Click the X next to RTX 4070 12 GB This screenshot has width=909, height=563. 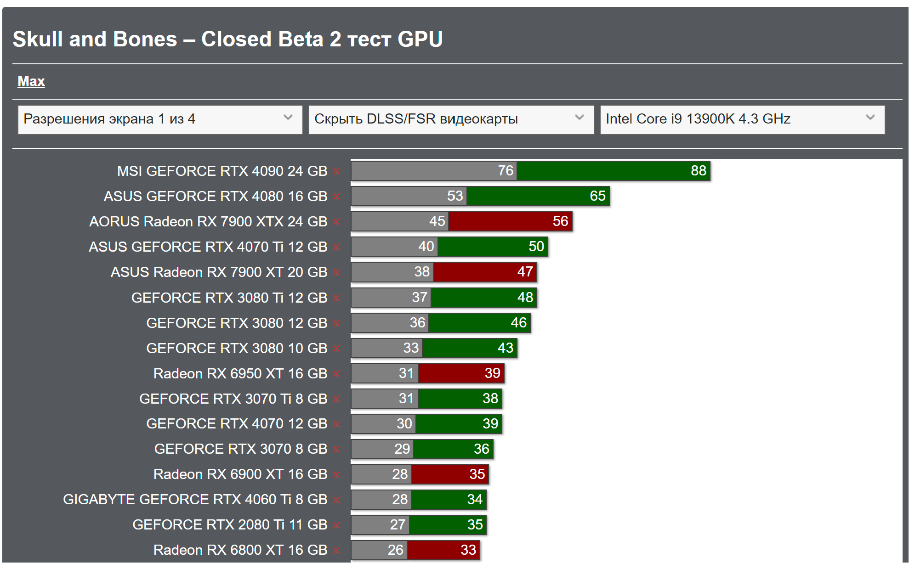[336, 424]
